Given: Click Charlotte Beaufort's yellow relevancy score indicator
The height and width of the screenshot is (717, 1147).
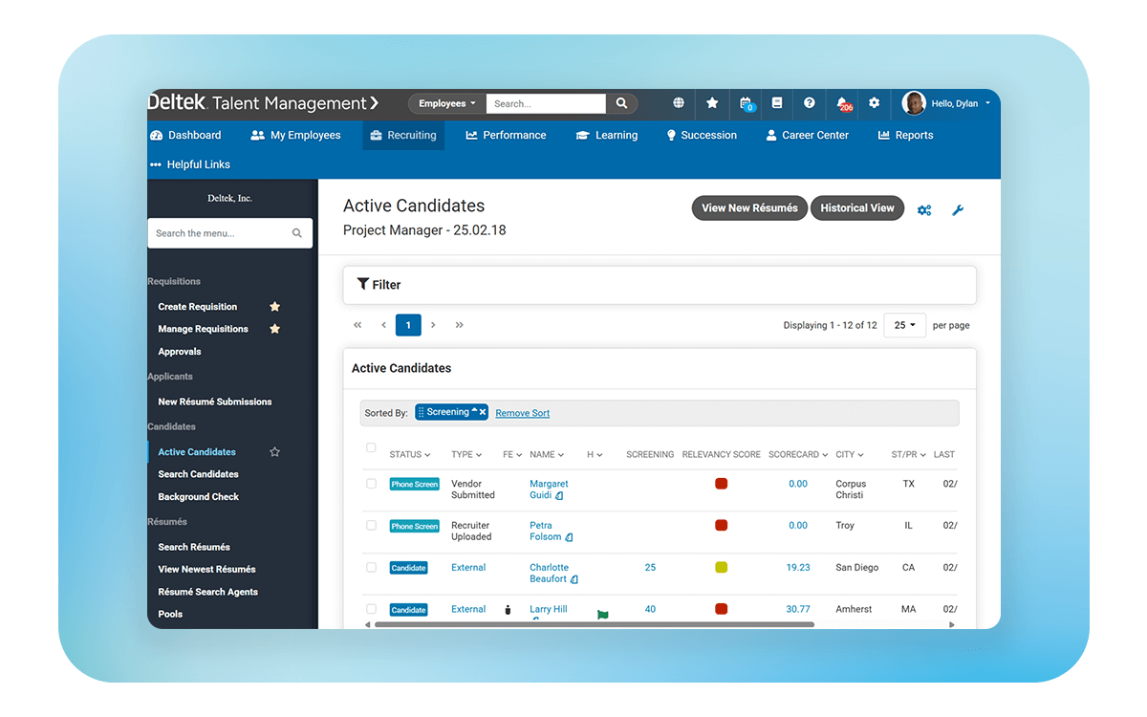Looking at the screenshot, I should coord(721,568).
